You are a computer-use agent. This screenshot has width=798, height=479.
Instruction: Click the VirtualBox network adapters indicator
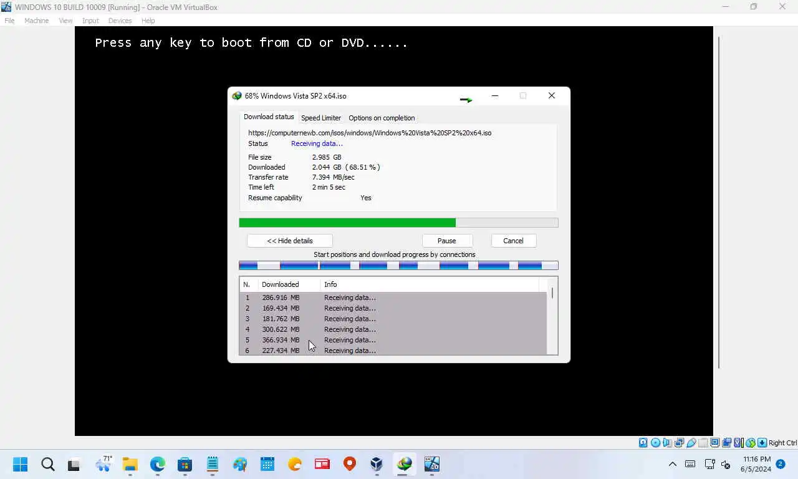point(679,443)
